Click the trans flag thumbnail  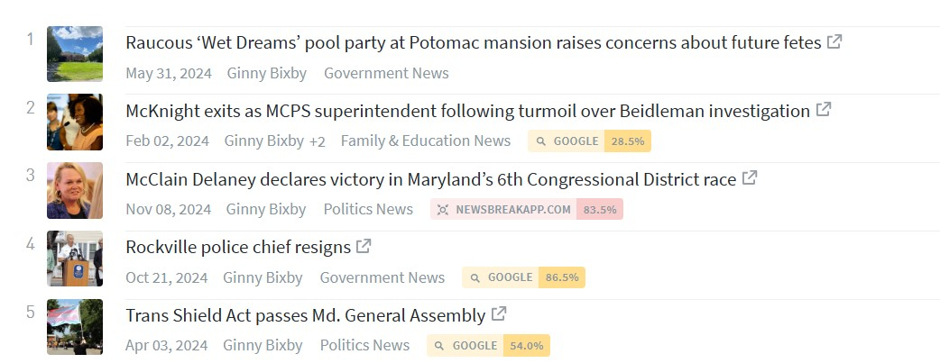tap(75, 327)
